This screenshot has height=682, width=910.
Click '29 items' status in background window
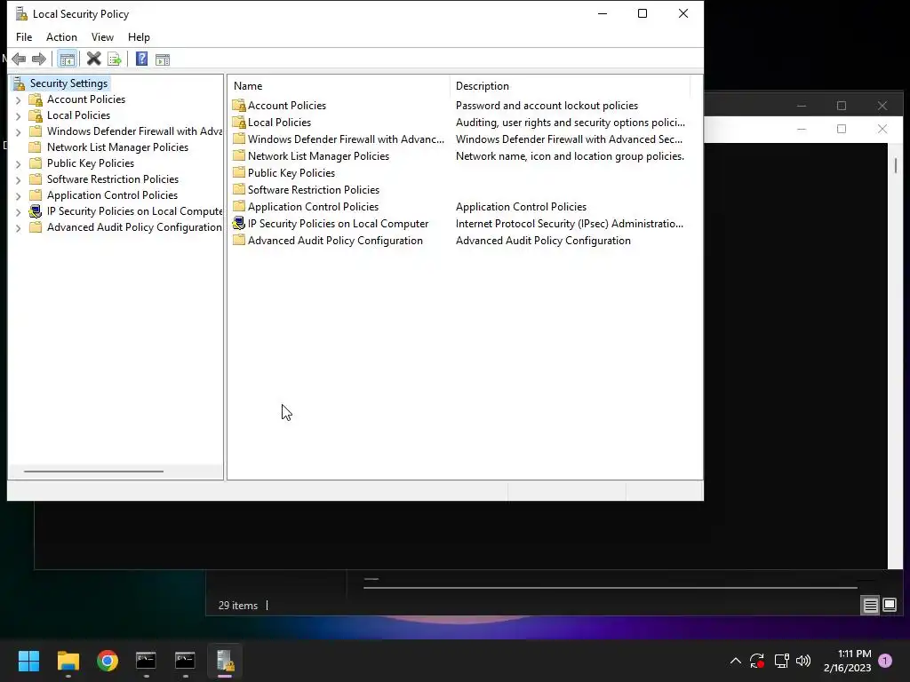238,606
